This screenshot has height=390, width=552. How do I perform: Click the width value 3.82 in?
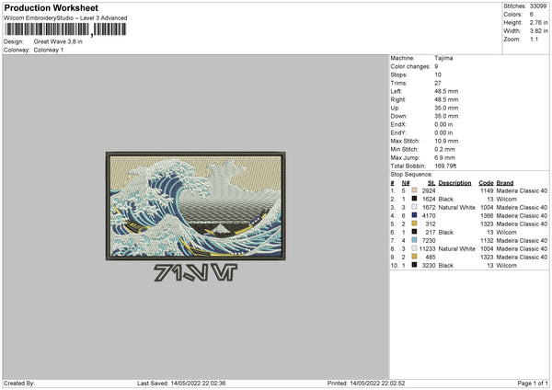(x=538, y=31)
